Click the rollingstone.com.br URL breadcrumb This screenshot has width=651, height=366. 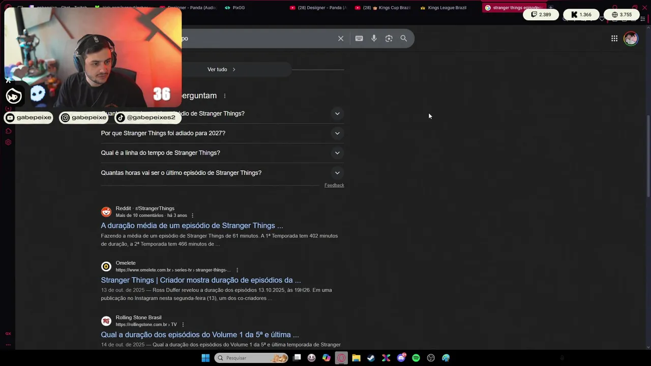pyautogui.click(x=146, y=325)
